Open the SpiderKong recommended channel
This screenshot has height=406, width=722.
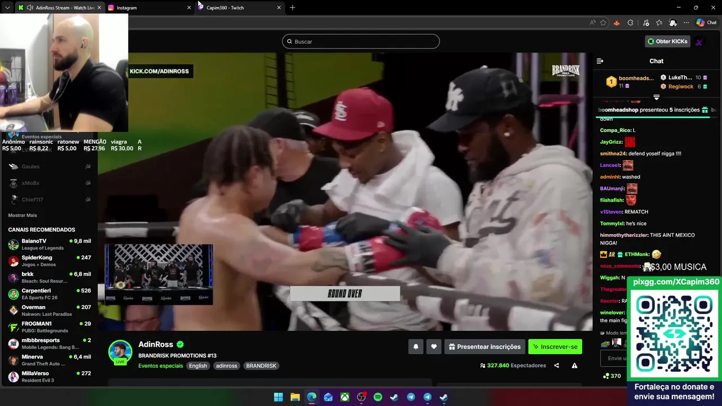coord(50,261)
